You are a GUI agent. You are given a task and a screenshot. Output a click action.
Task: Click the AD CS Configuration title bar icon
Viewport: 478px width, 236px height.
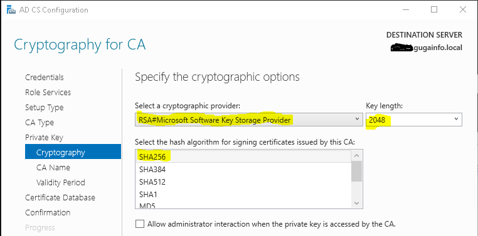pos(11,10)
